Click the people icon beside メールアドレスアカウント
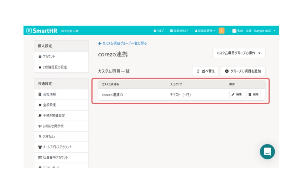The height and width of the screenshot is (194, 302). click(40, 147)
